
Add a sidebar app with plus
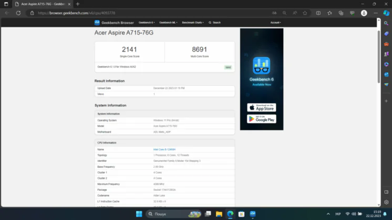[x=386, y=101]
